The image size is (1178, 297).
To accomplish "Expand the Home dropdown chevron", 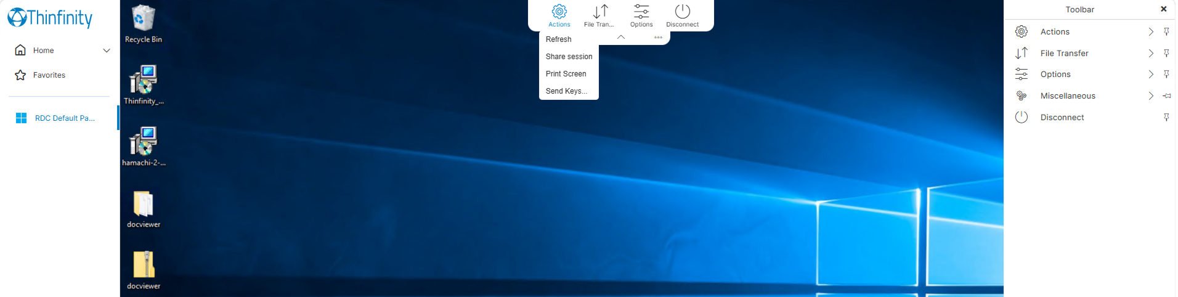I will (x=107, y=51).
